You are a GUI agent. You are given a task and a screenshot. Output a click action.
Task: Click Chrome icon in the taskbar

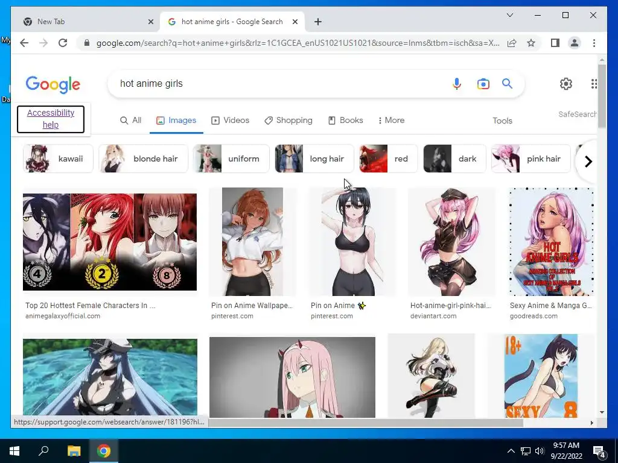click(104, 451)
